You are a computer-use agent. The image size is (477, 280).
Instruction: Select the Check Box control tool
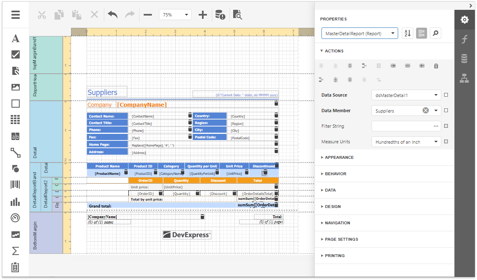coord(16,54)
